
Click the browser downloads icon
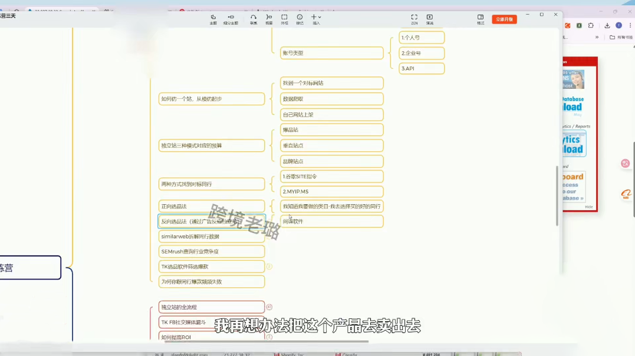click(607, 25)
